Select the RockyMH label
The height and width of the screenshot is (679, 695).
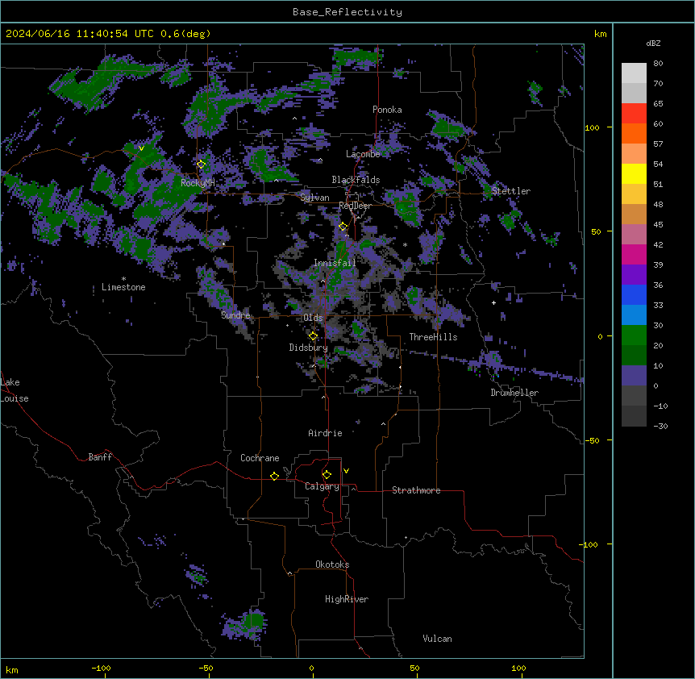point(198,182)
